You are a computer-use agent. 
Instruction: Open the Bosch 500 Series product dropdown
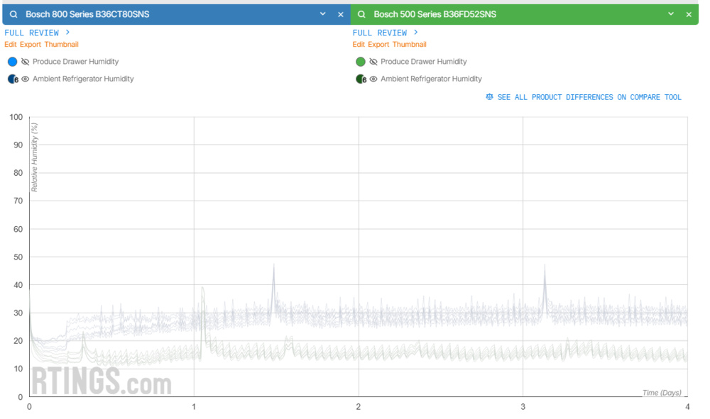pos(670,13)
